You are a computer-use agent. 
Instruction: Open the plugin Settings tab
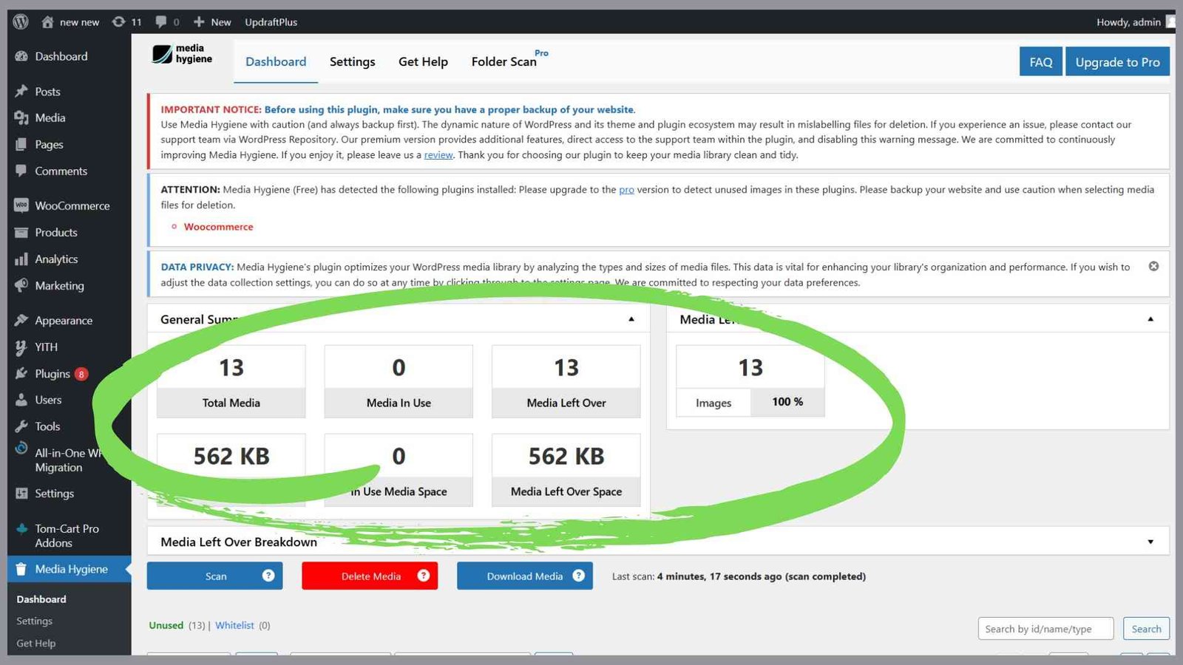[x=352, y=62]
